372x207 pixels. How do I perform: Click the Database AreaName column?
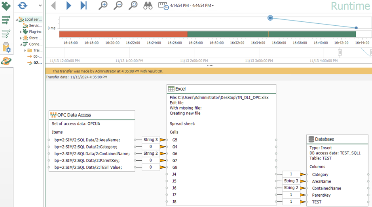321,181
